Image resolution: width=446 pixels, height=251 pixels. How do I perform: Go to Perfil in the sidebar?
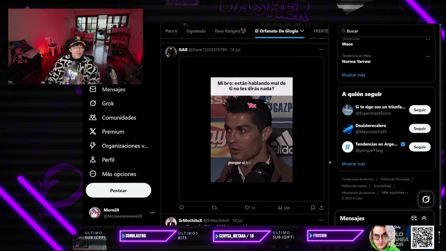[102, 160]
